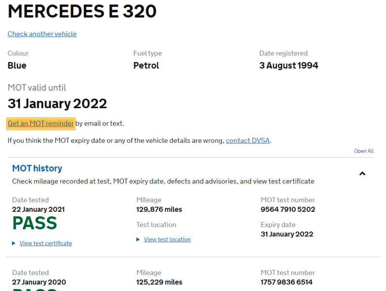This screenshot has width=386, height=291.
Task: Open the Check another vehicle link
Action: click(42, 34)
